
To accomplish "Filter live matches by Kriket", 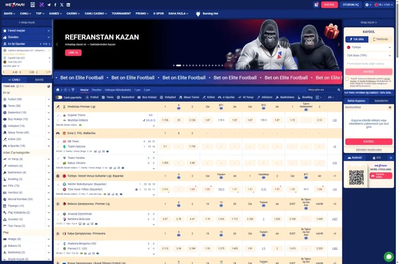I will (208, 97).
